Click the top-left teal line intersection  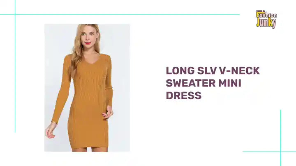[x=15, y=14]
